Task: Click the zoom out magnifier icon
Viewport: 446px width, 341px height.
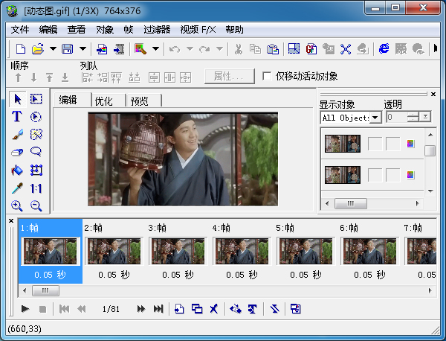Action: point(36,205)
